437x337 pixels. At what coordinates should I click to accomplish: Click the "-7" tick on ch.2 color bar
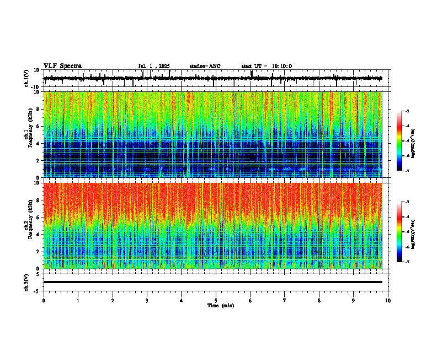pos(407,262)
